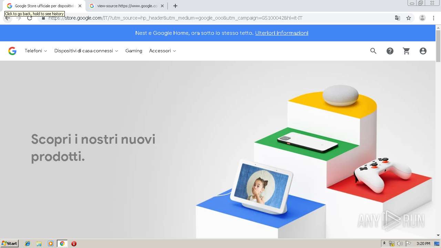Image resolution: width=441 pixels, height=248 pixels.
Task: Close the view-source tab
Action: click(x=162, y=6)
